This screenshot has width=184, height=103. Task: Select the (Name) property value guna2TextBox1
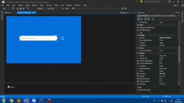point(166,38)
